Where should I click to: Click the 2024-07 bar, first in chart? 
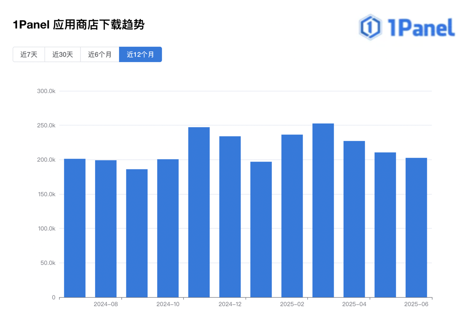click(x=75, y=228)
